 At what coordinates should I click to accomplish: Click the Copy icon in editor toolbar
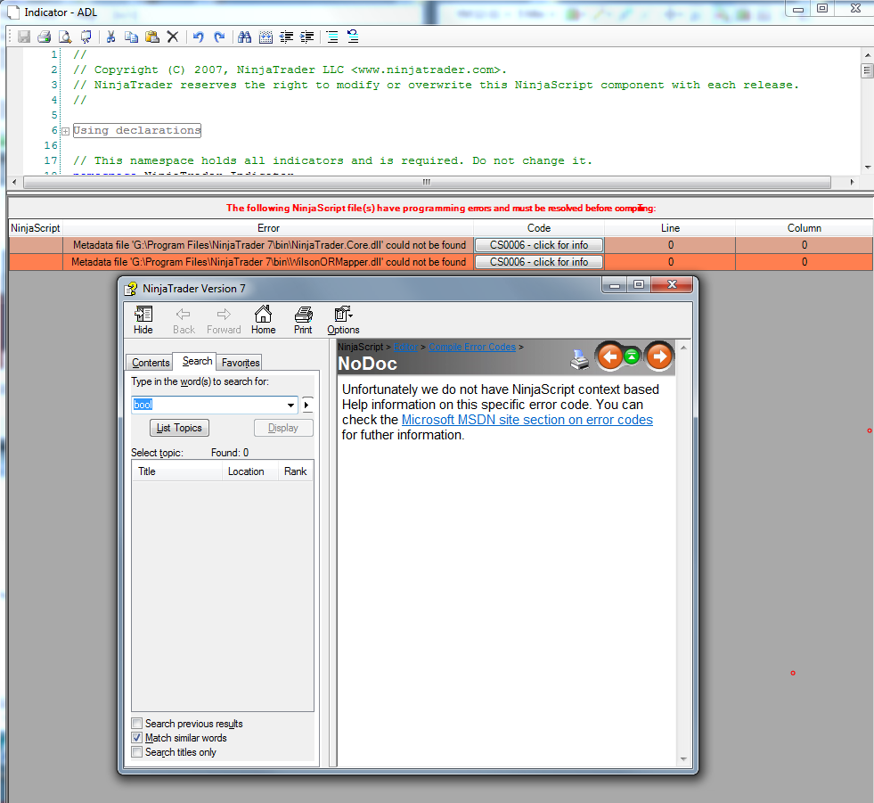(132, 37)
